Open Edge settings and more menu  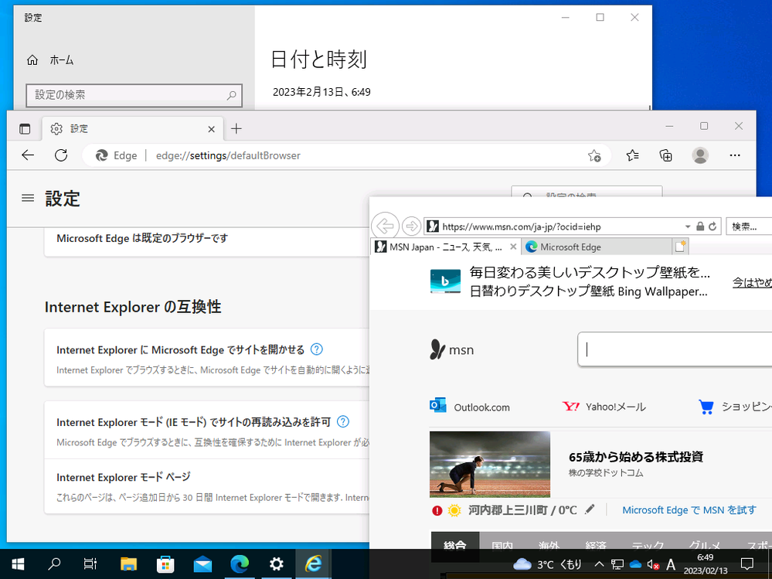click(x=735, y=155)
